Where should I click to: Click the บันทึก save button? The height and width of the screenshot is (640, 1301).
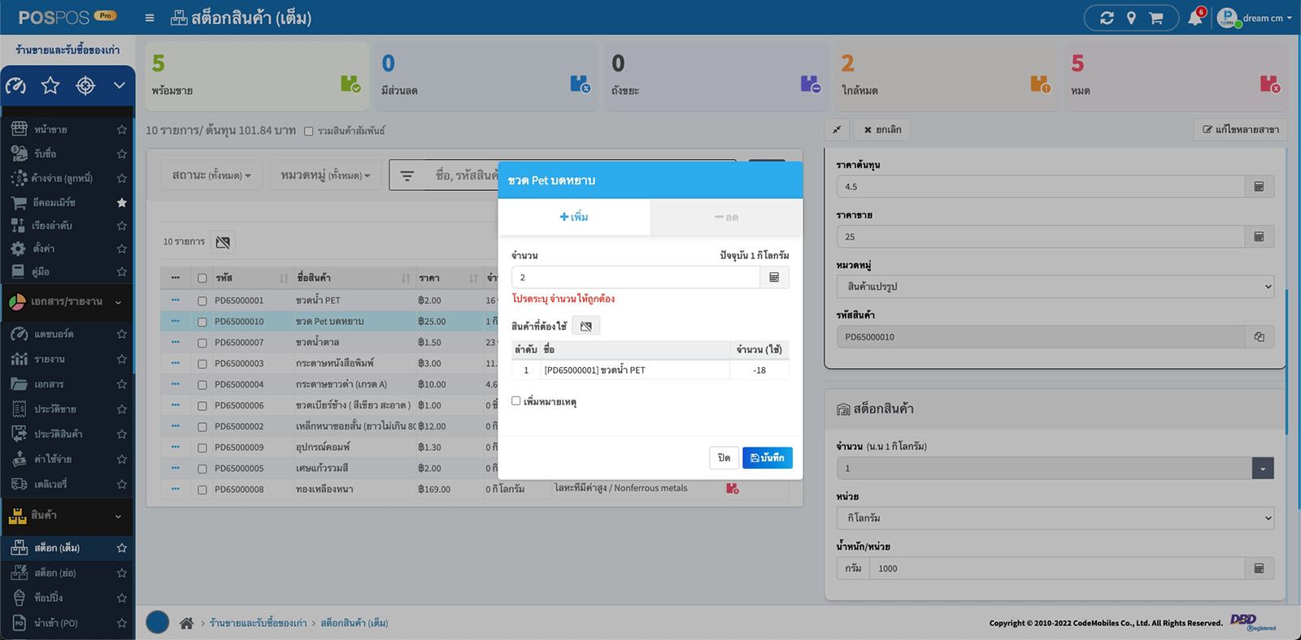[767, 458]
